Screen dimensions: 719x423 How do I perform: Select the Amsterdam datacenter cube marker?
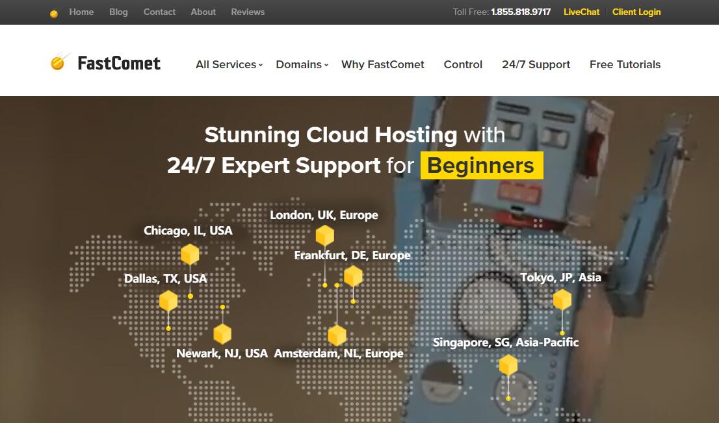point(337,335)
